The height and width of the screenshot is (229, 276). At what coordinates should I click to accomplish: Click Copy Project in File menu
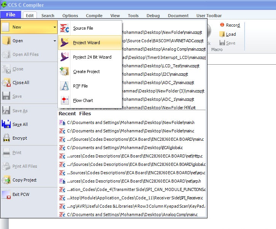[x=29, y=180]
